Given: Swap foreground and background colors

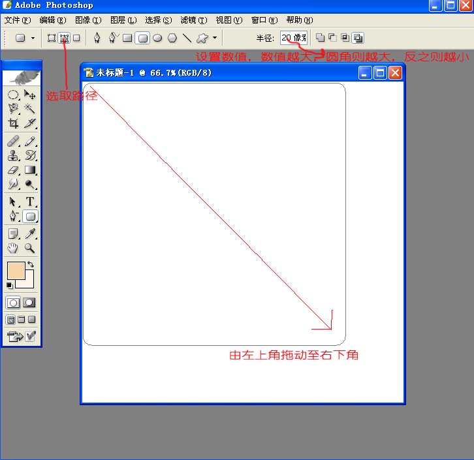Looking at the screenshot, I should [x=31, y=265].
